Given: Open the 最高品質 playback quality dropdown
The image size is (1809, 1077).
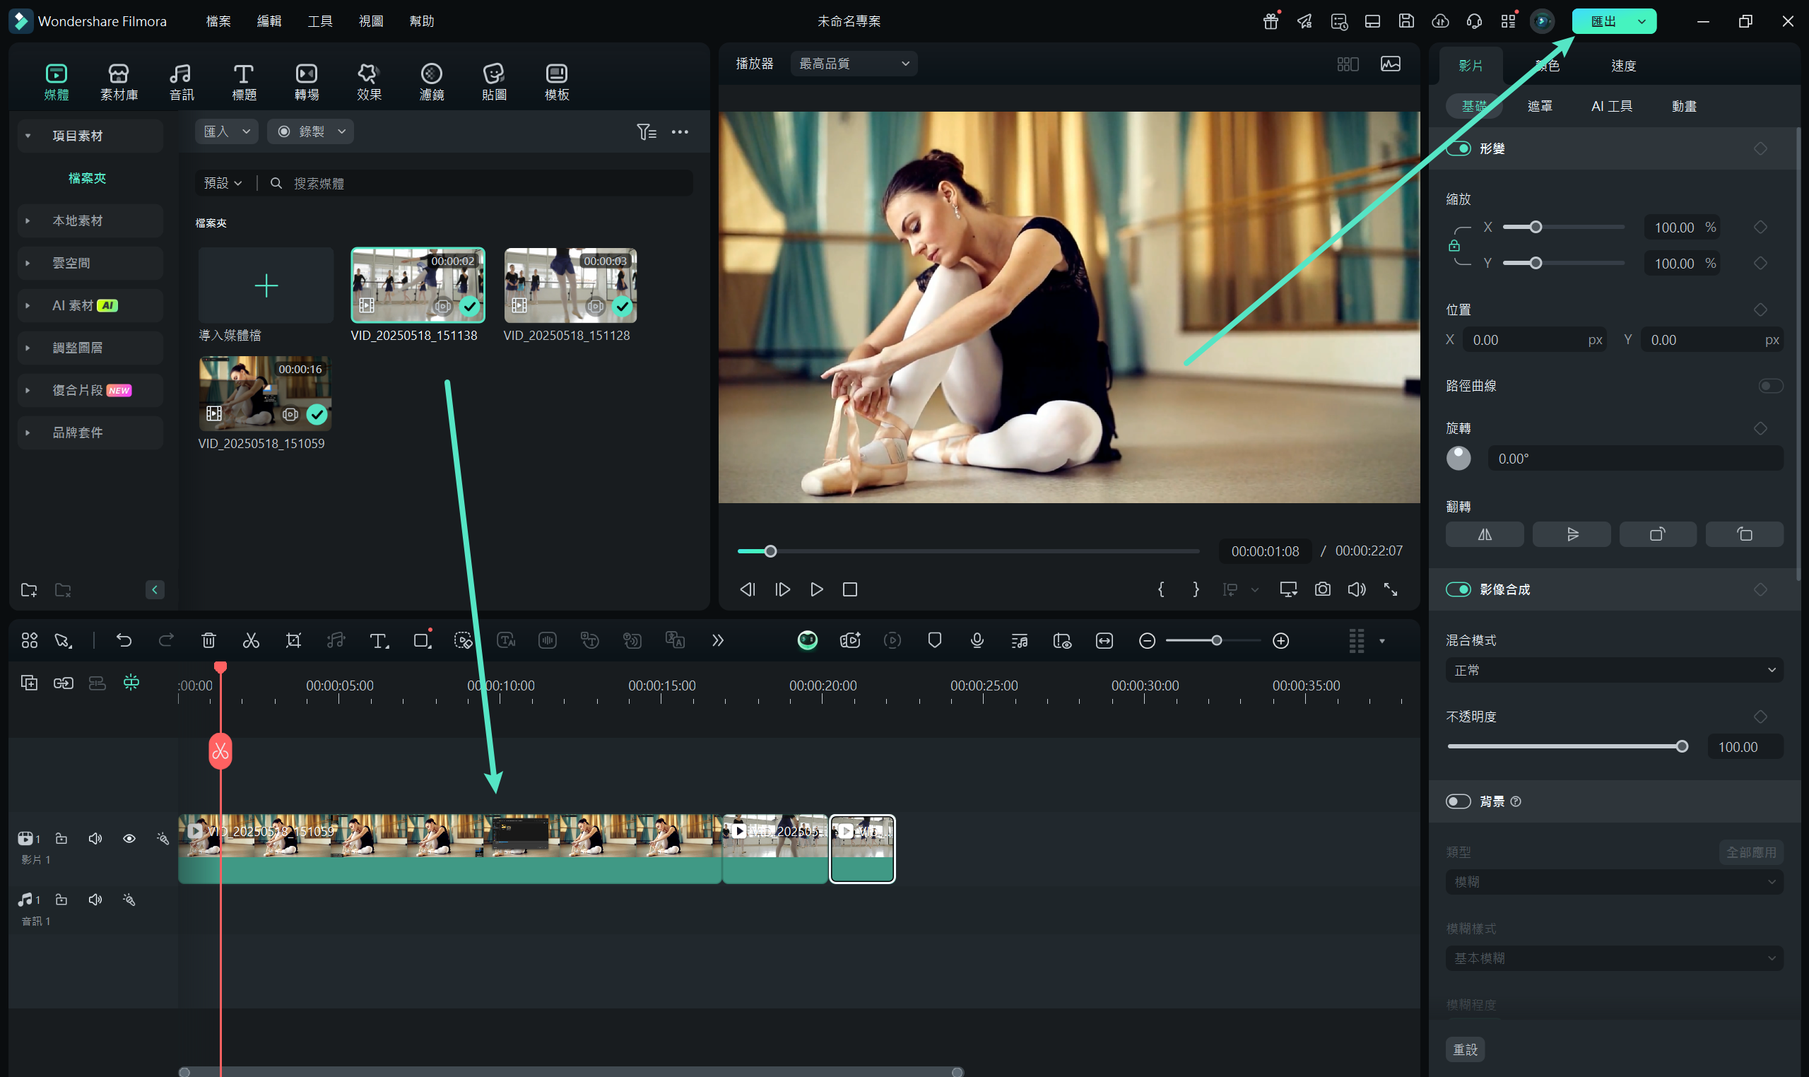Looking at the screenshot, I should coord(854,64).
